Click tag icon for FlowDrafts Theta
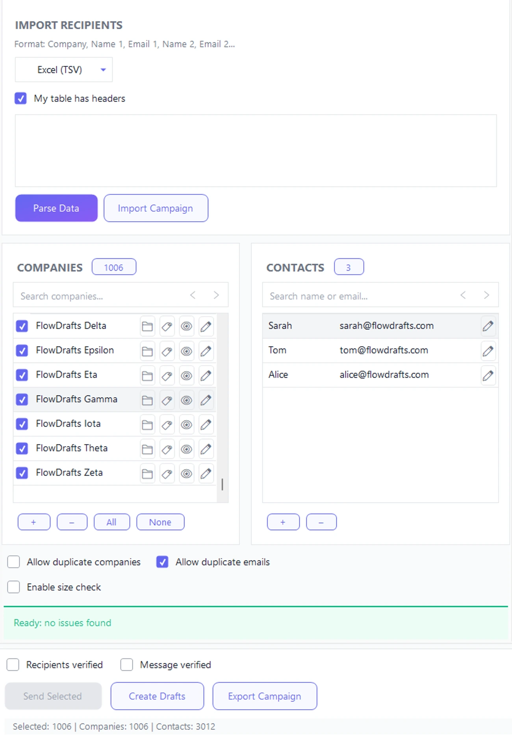The width and height of the screenshot is (512, 739). pyautogui.click(x=167, y=449)
